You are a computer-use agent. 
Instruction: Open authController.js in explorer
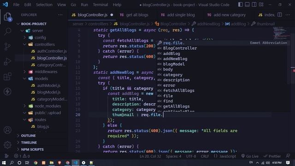coord(52,51)
